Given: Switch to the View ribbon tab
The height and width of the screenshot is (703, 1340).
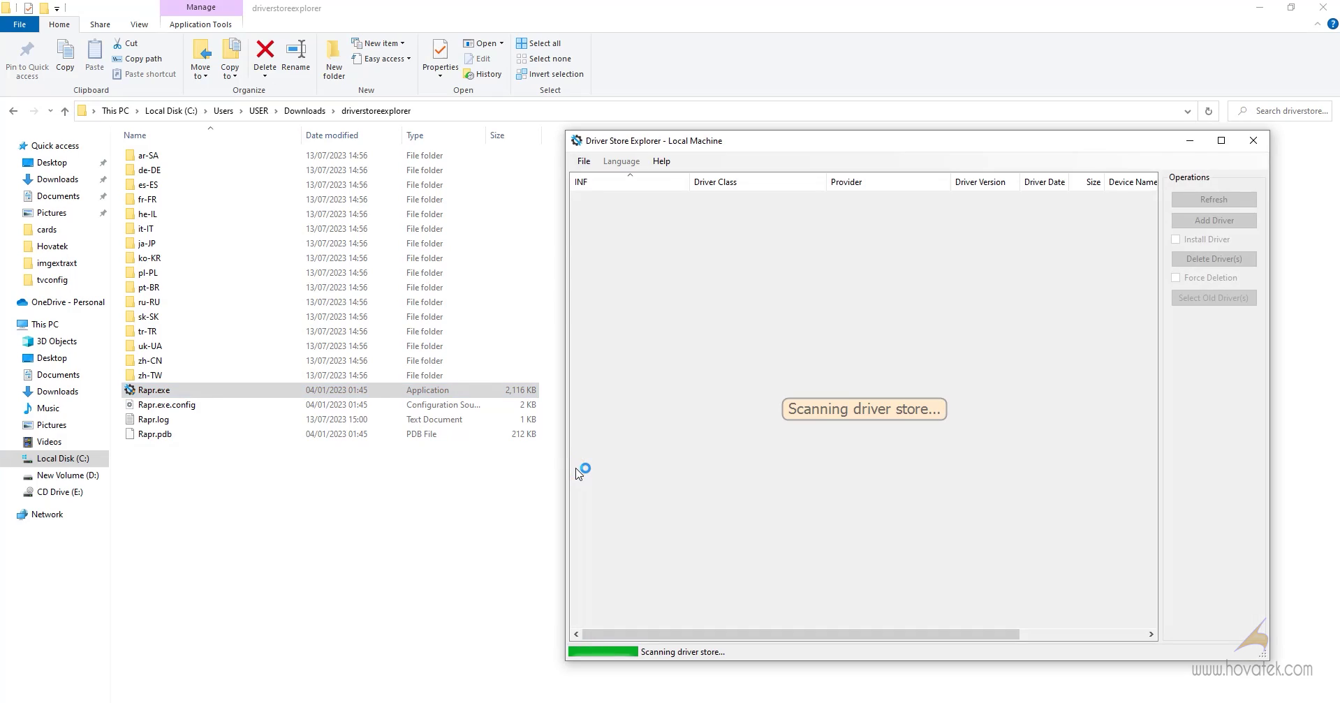Looking at the screenshot, I should [139, 24].
